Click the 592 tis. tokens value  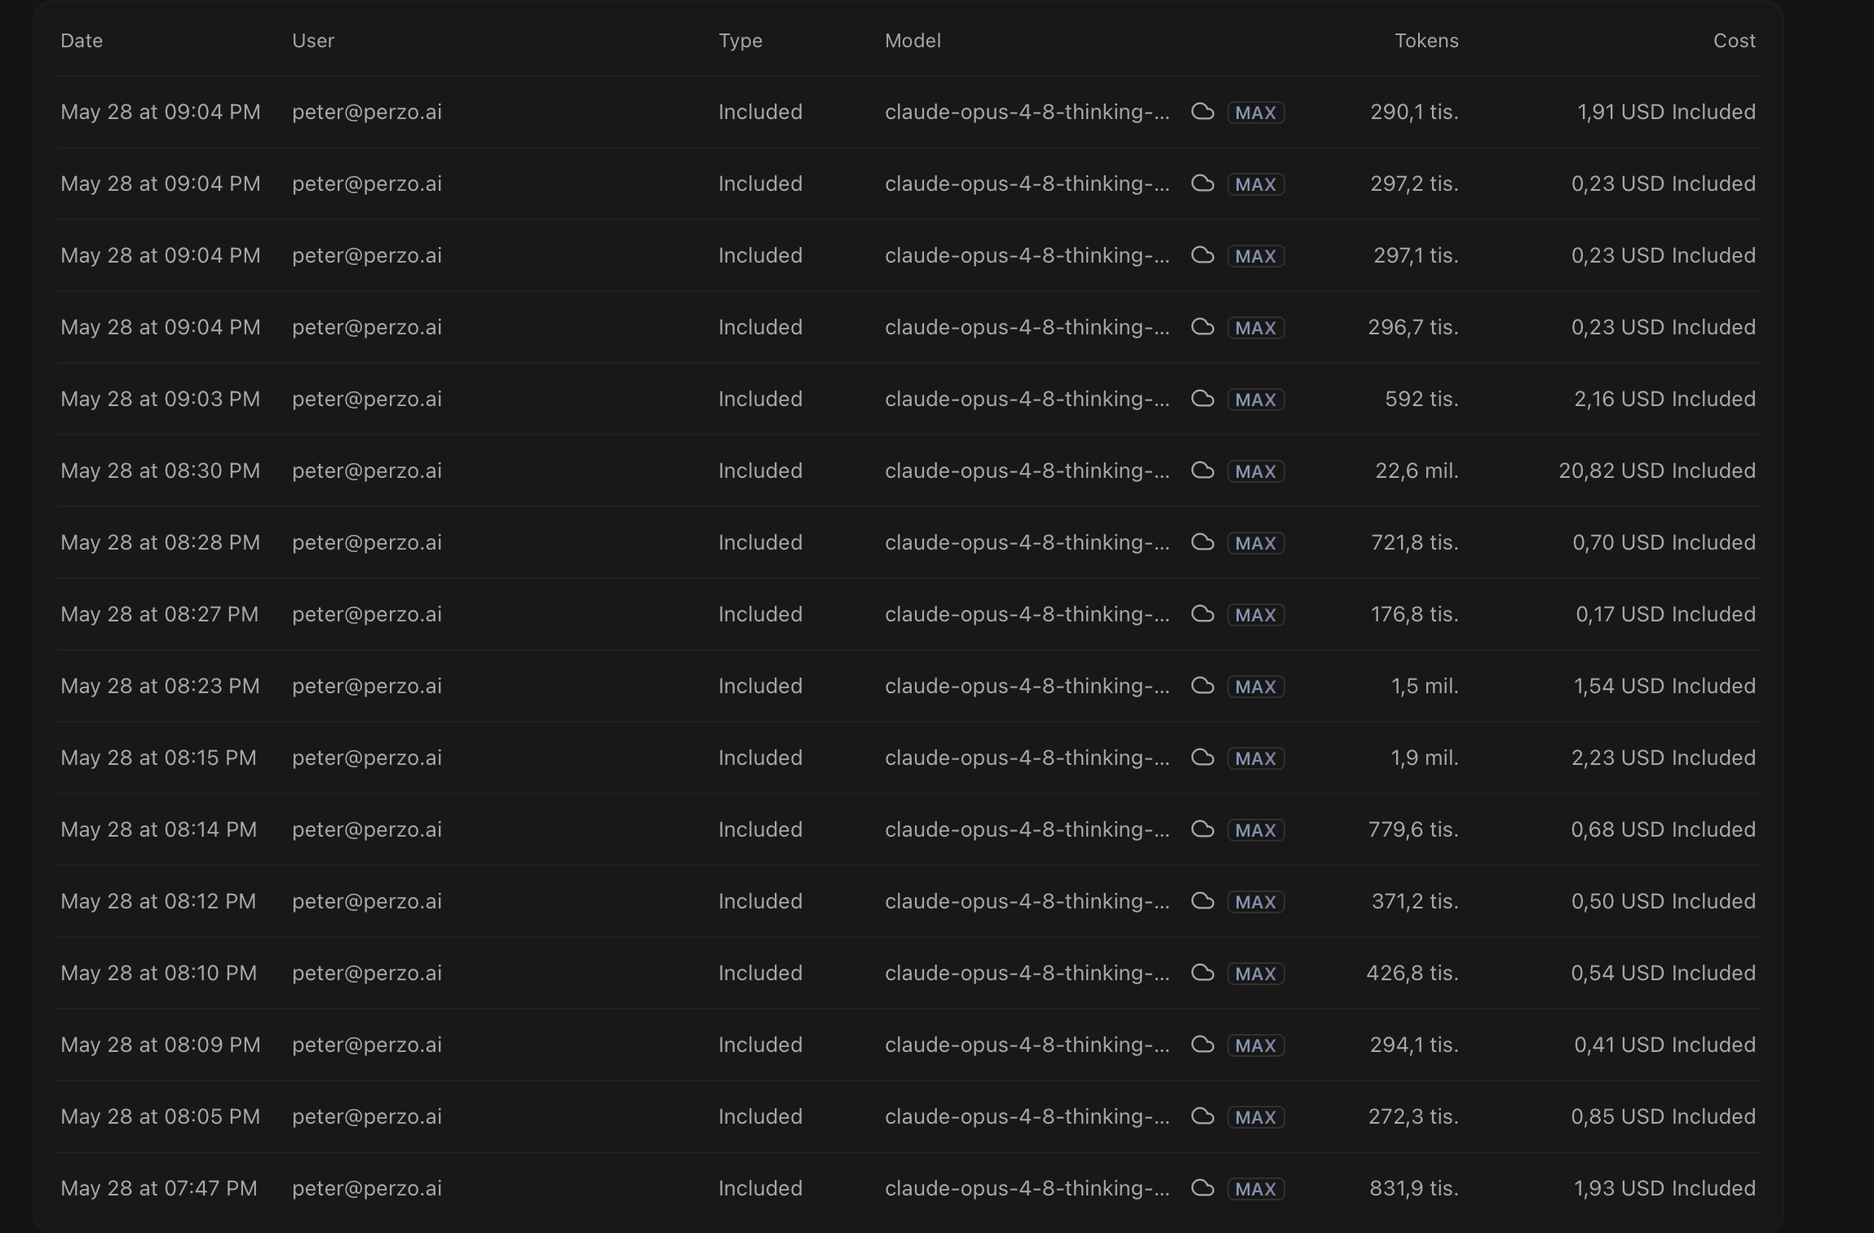1422,399
